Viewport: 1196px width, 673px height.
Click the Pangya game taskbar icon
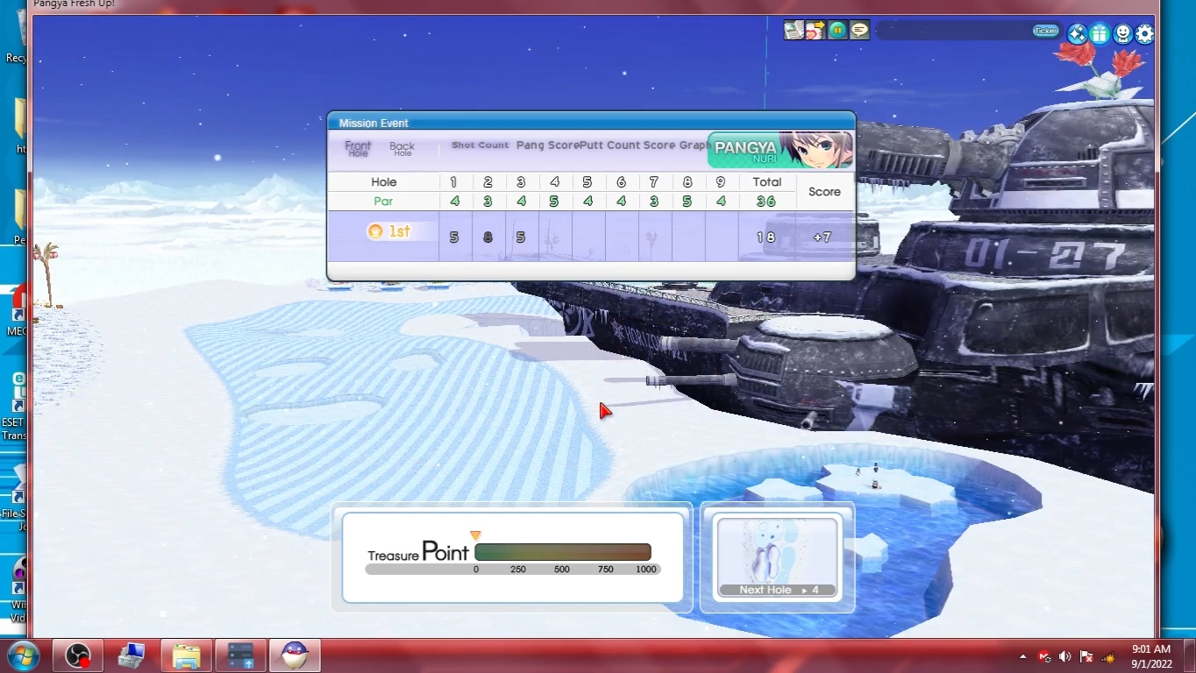click(x=295, y=655)
